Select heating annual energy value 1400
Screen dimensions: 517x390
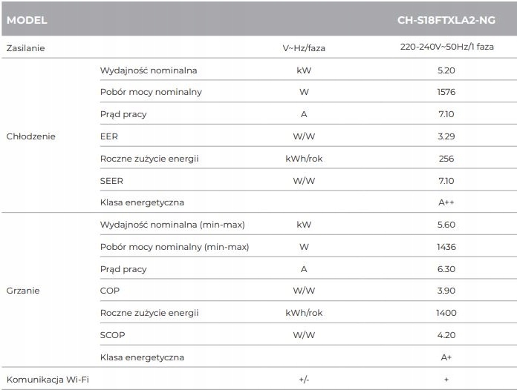[446, 313]
